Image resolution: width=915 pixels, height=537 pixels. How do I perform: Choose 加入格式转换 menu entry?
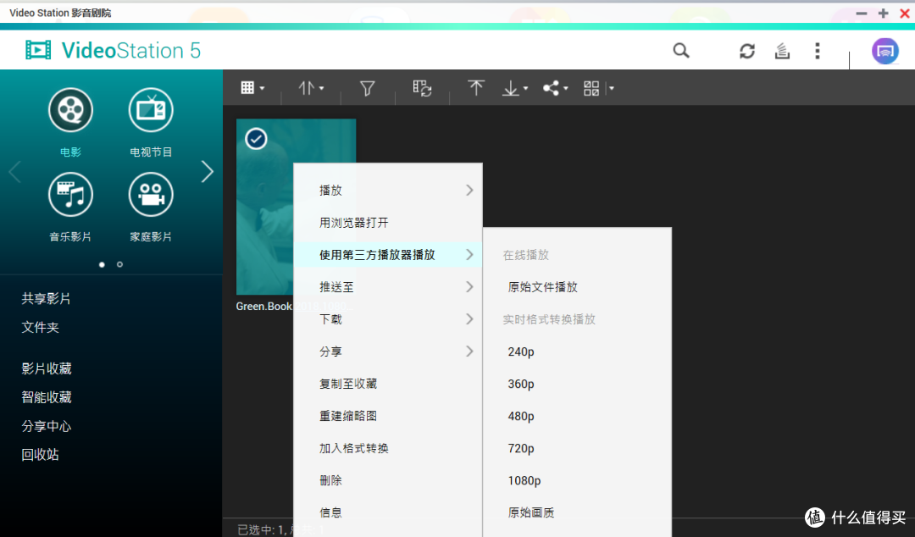coord(388,448)
